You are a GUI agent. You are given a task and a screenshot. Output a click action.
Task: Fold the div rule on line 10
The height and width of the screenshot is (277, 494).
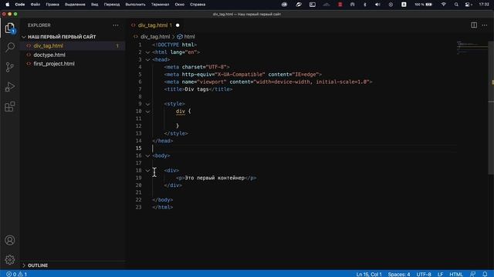[x=147, y=112]
